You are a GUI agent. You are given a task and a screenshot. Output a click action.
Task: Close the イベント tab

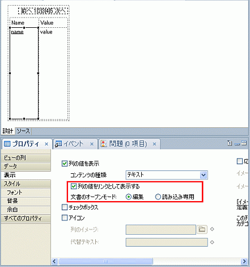(92, 144)
